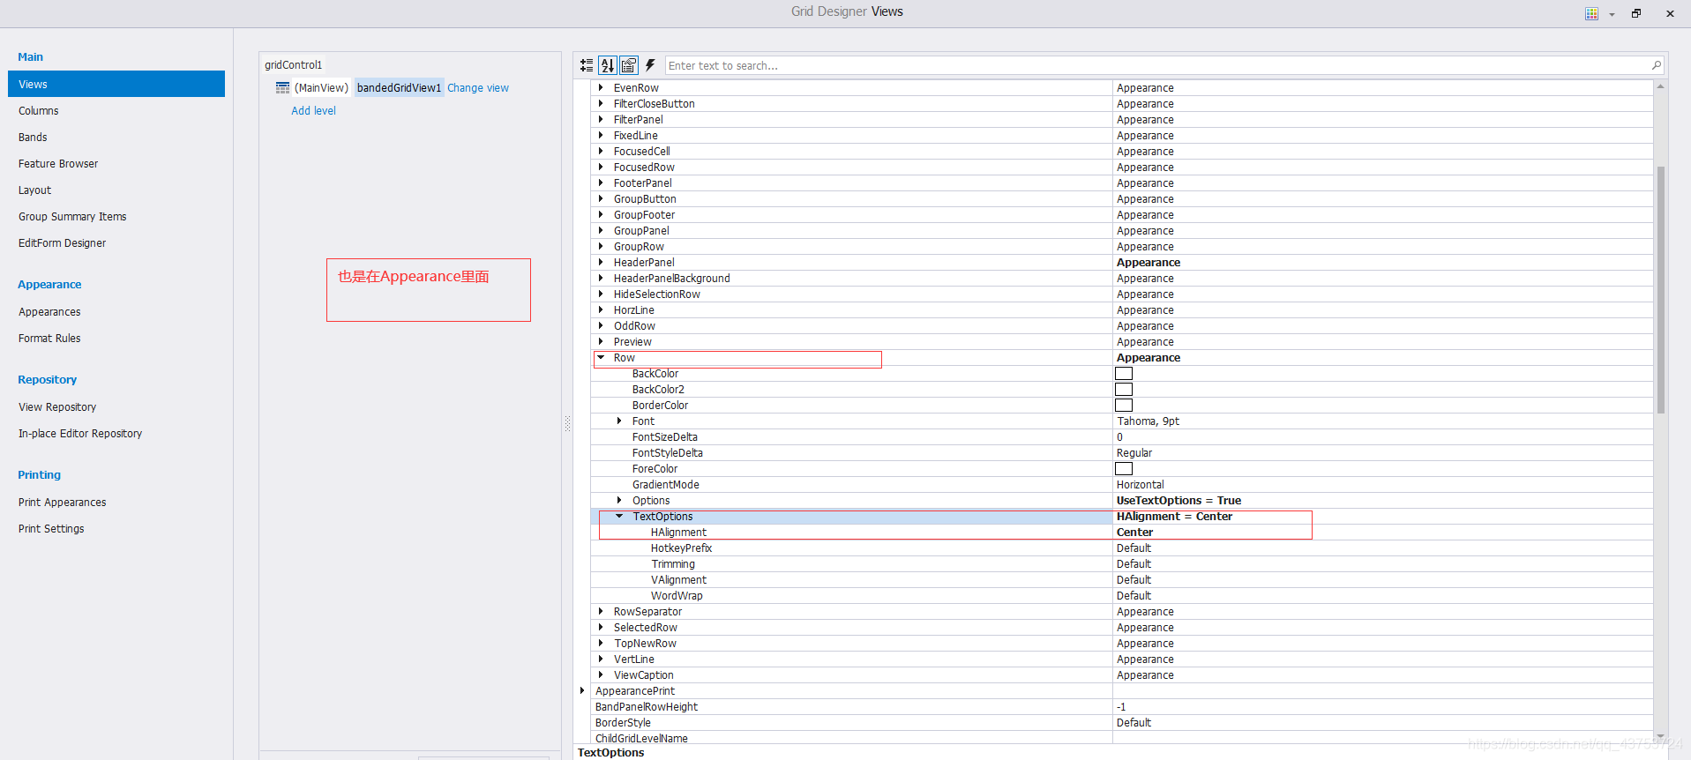The image size is (1691, 760).
Task: Click the BandPanelRowHeight value -1
Action: 1121,707
